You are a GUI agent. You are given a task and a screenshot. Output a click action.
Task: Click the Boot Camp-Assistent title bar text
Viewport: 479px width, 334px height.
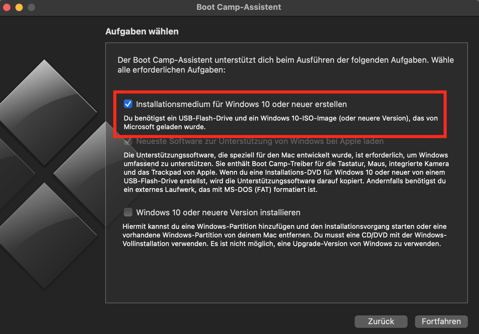239,7
